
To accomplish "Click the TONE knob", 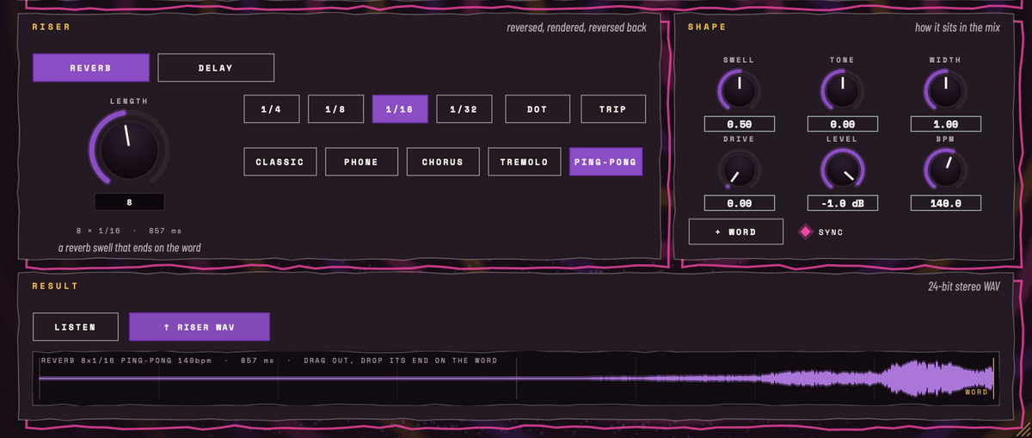I will pyautogui.click(x=842, y=89).
